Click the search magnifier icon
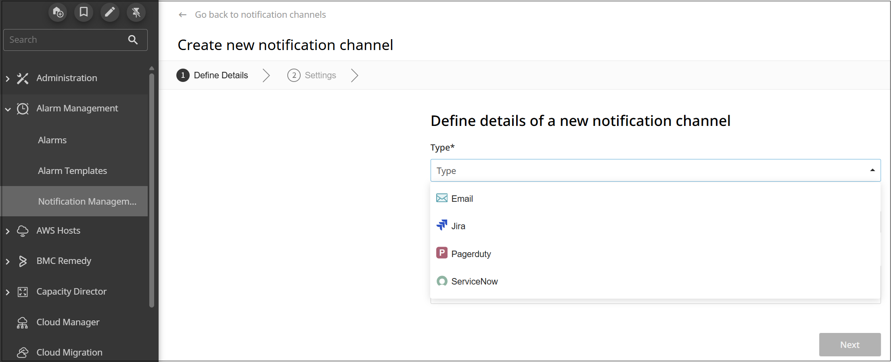This screenshot has height=362, width=891. point(133,40)
